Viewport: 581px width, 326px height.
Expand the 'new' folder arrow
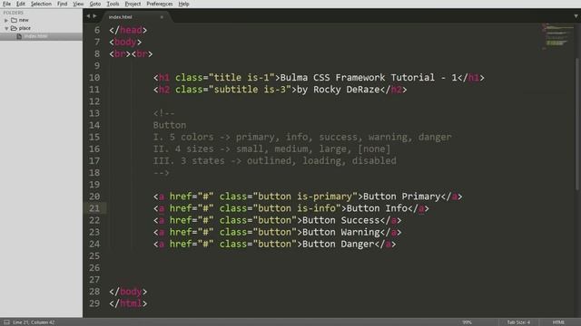[x=6, y=20]
